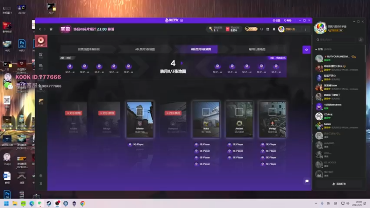Select the Inferno map card
This screenshot has width=370, height=208.
[x=140, y=120]
